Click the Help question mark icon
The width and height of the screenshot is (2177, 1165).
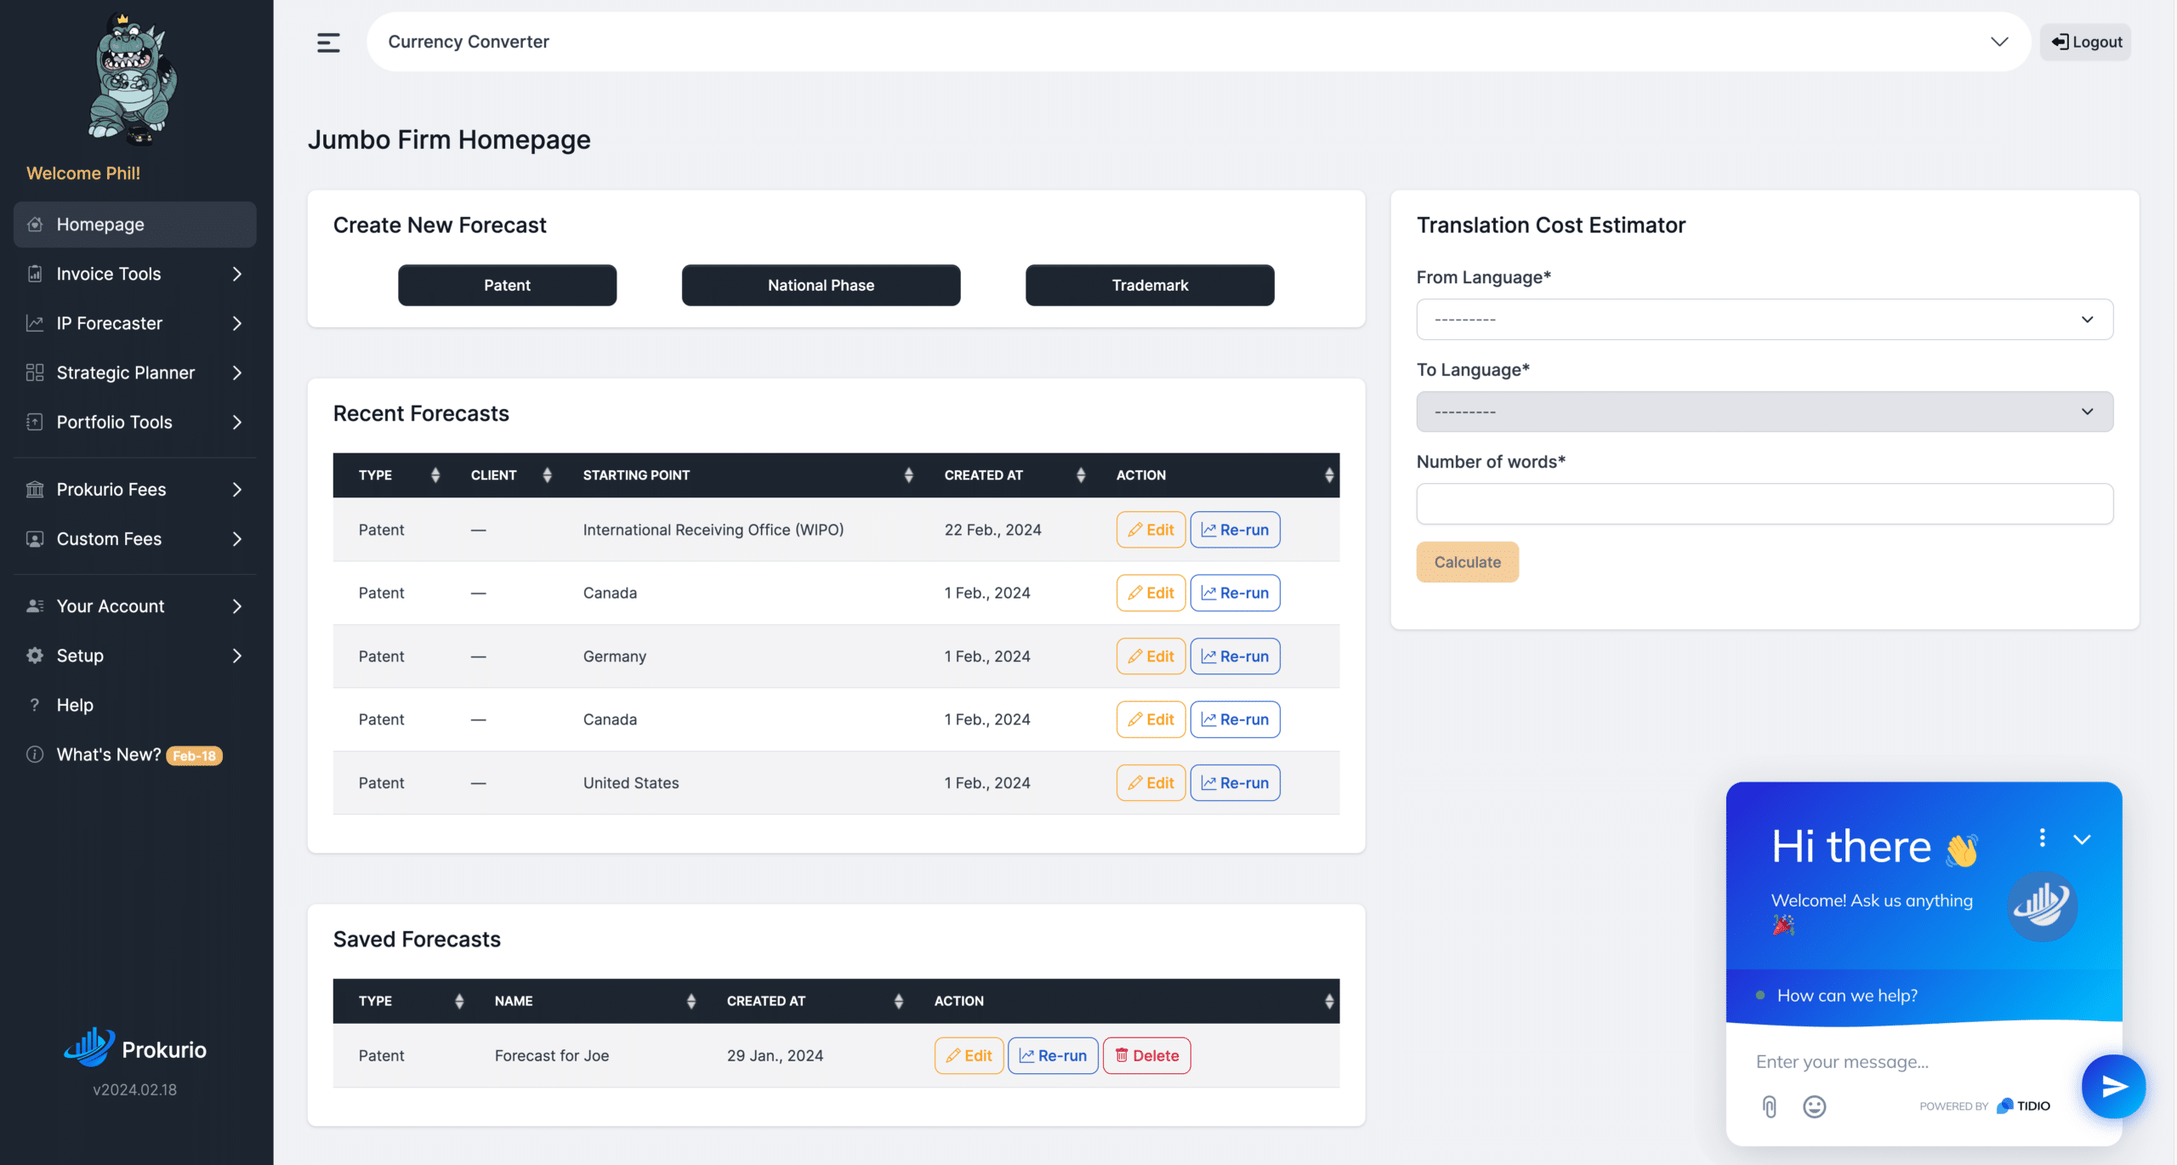click(x=35, y=704)
